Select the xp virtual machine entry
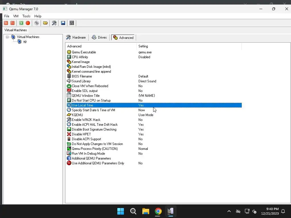The height and width of the screenshot is (218, 291). pos(25,41)
